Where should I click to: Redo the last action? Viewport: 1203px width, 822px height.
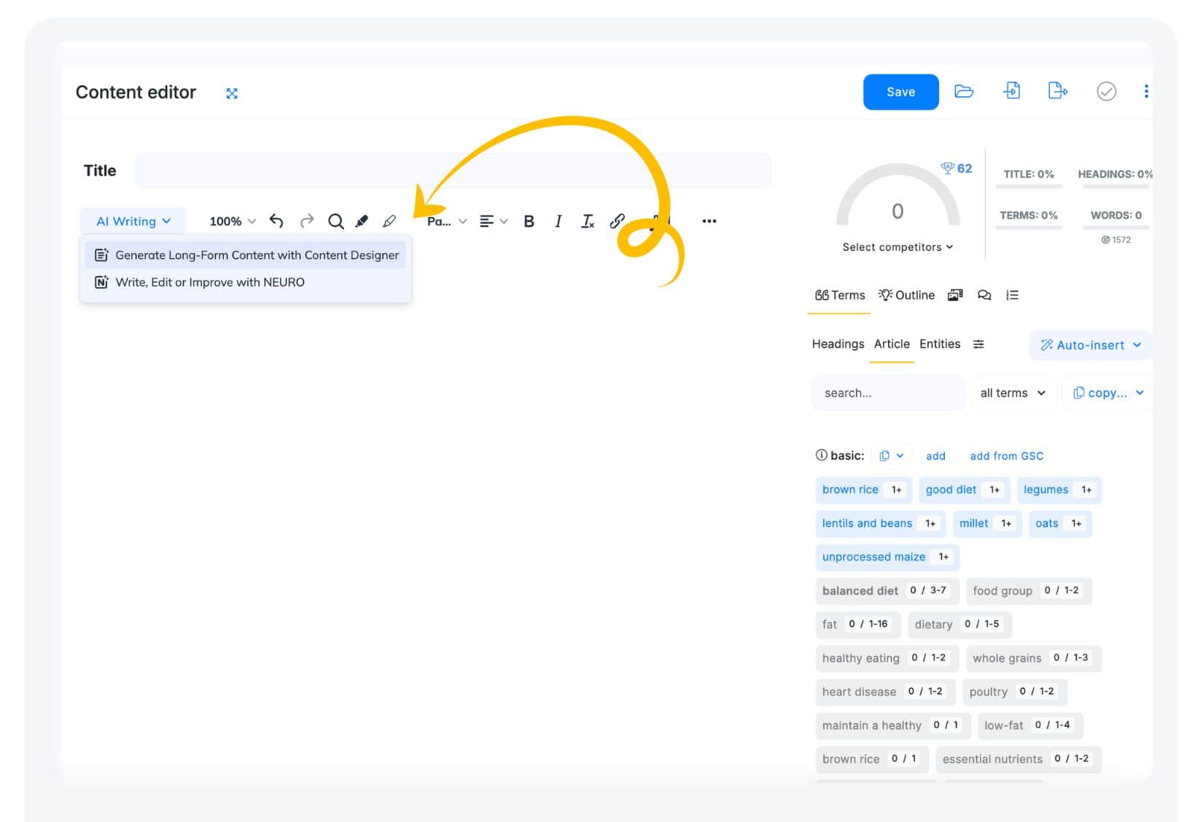[x=307, y=221]
